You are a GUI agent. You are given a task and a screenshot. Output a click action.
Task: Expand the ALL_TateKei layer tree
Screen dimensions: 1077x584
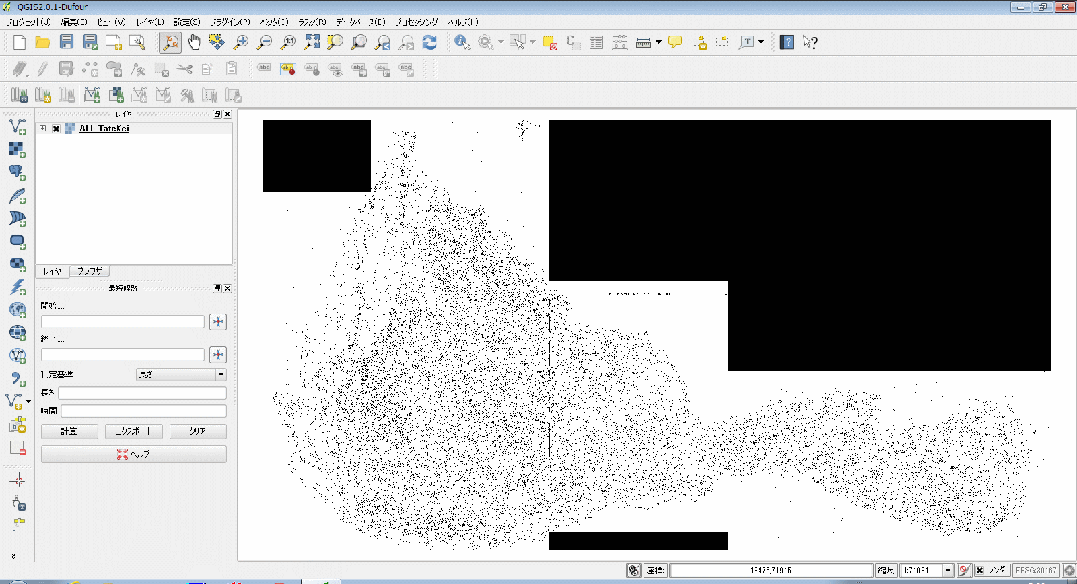43,129
